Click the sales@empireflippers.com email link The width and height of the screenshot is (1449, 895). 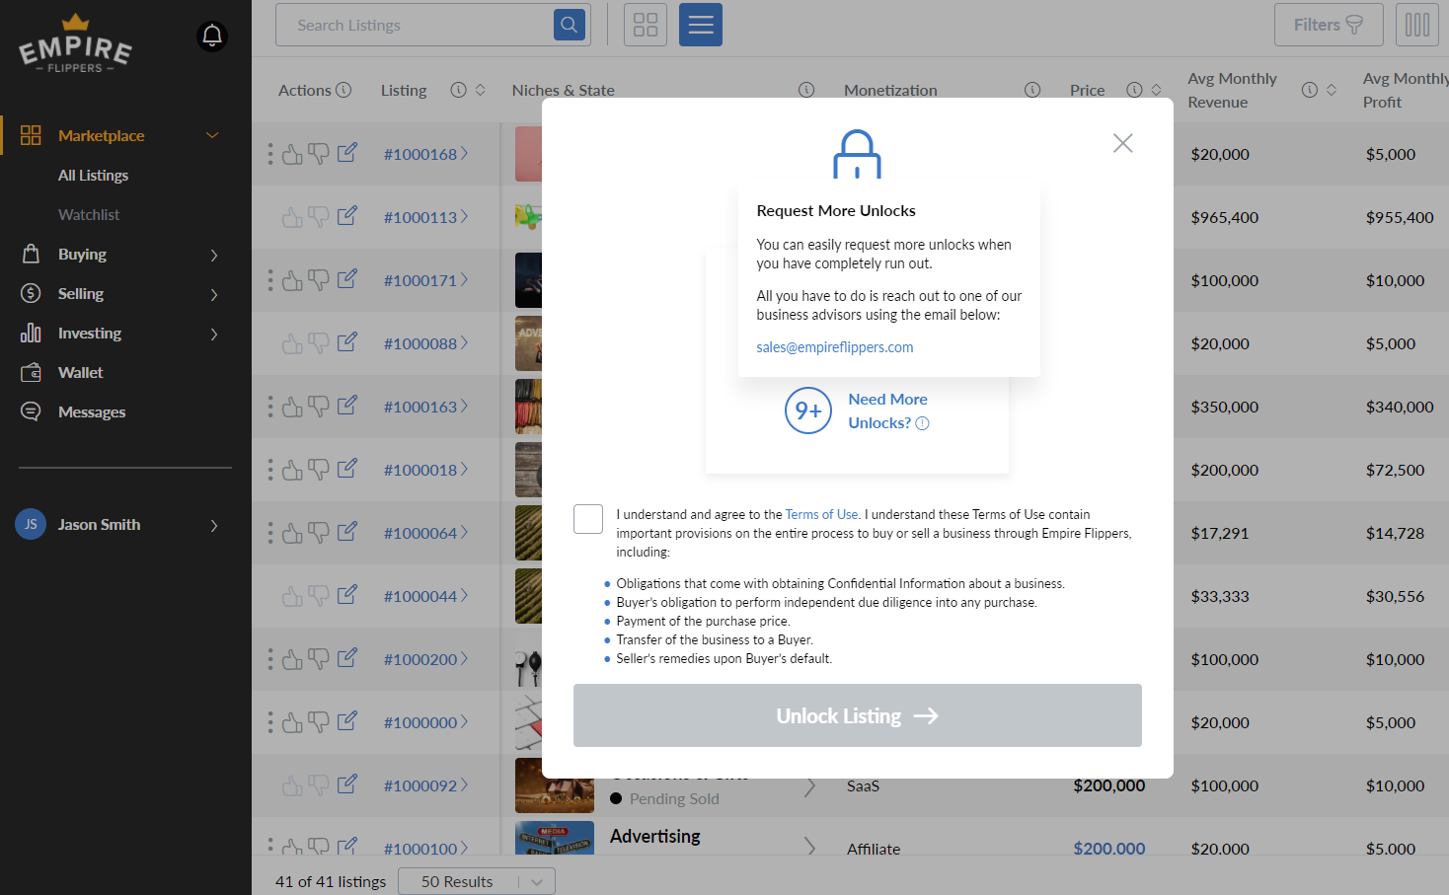pyautogui.click(x=835, y=347)
